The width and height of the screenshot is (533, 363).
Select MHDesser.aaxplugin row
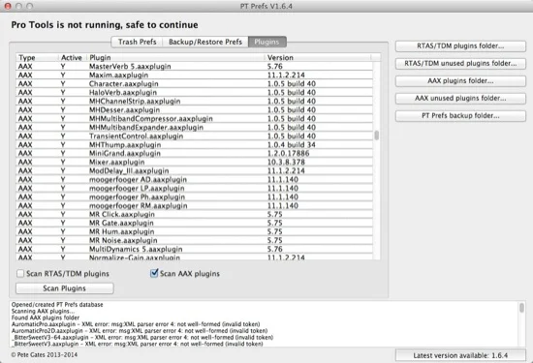[195, 109]
